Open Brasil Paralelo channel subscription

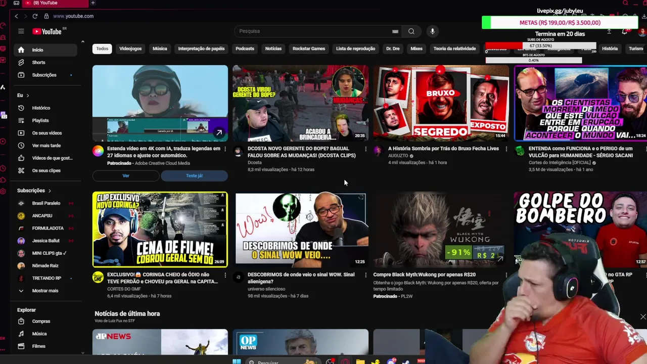45,203
